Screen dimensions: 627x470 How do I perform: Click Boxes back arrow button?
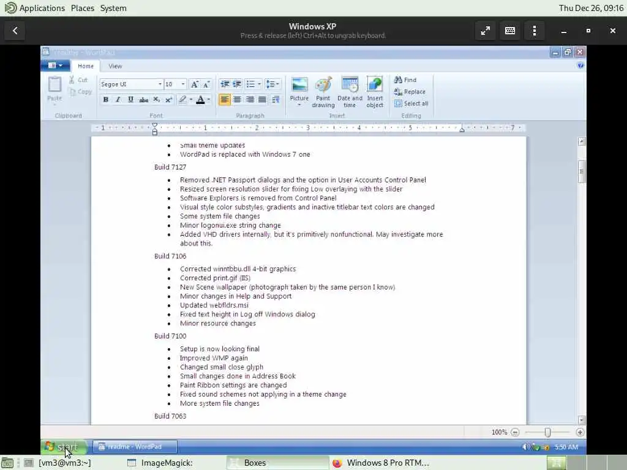(15, 31)
